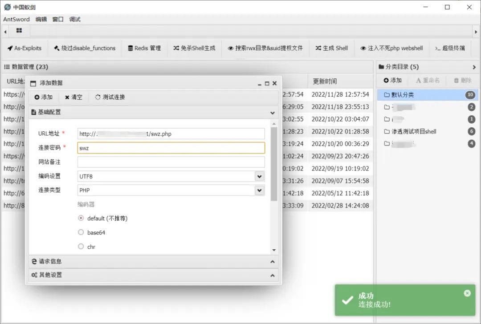
Task: Open the 调试 menu
Action: pos(74,19)
